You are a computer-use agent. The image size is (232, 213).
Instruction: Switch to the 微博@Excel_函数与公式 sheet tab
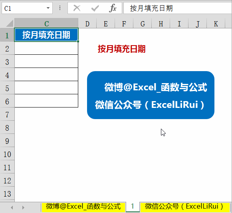[x=83, y=207]
